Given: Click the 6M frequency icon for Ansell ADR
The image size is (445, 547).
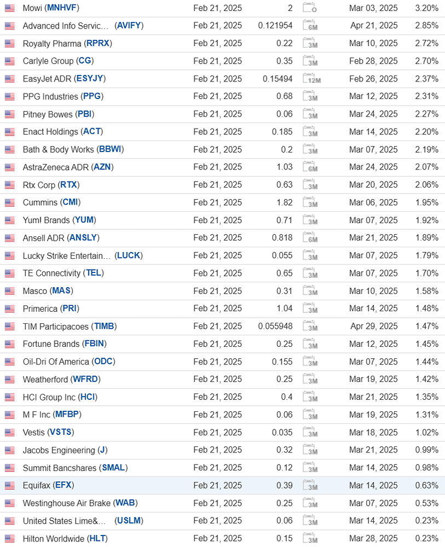Looking at the screenshot, I should (x=311, y=238).
